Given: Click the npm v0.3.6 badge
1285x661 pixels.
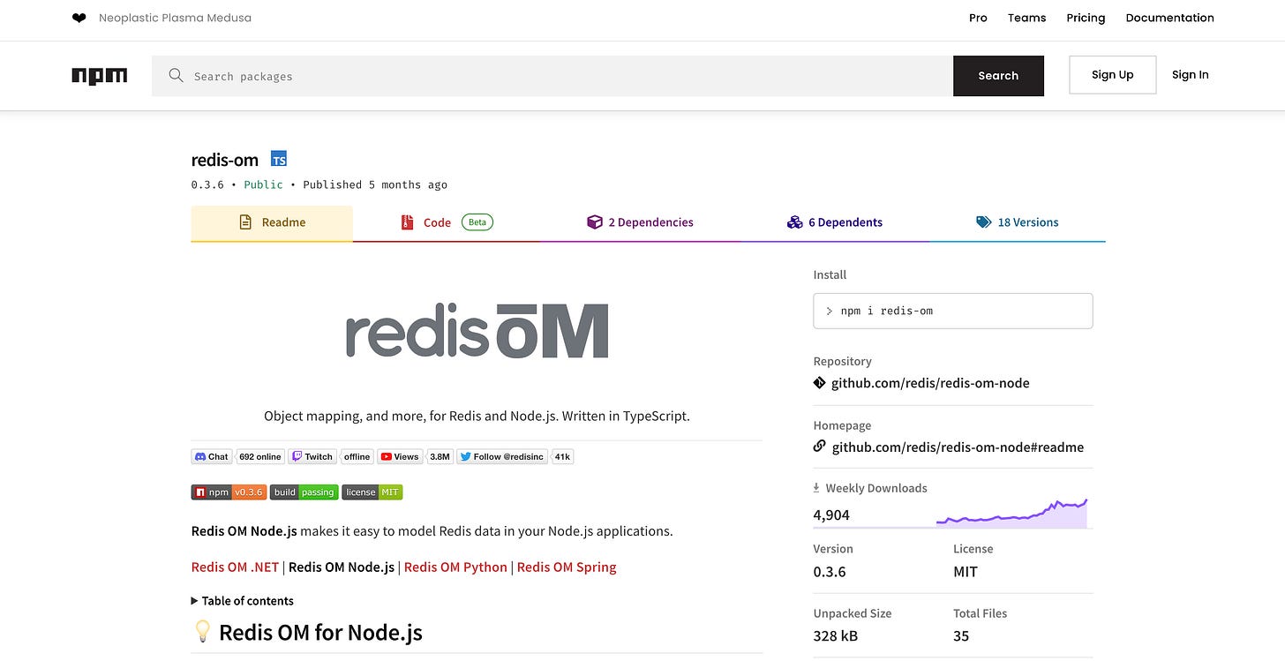Looking at the screenshot, I should 229,492.
